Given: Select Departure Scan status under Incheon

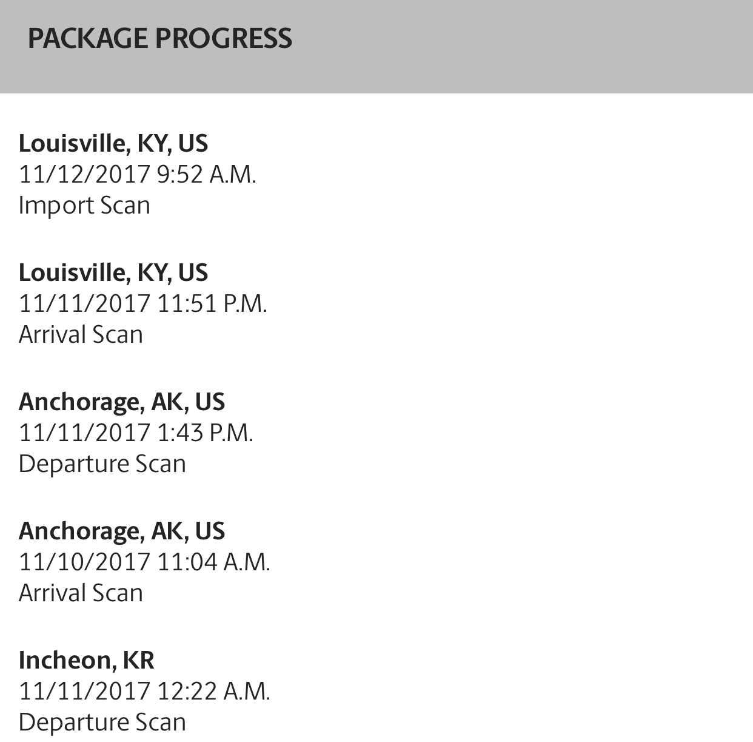Looking at the screenshot, I should (x=102, y=722).
